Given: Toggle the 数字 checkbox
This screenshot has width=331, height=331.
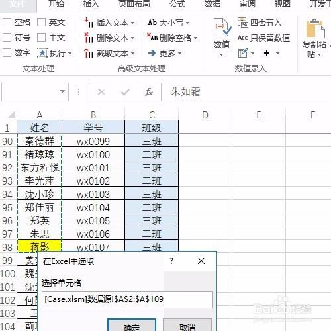Looking at the screenshot, I should click(7, 53).
